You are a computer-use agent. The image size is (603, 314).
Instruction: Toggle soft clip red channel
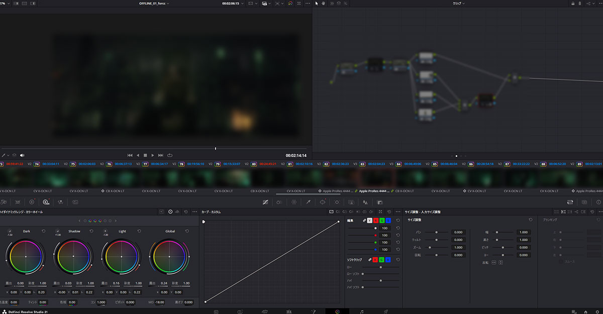[x=376, y=259]
